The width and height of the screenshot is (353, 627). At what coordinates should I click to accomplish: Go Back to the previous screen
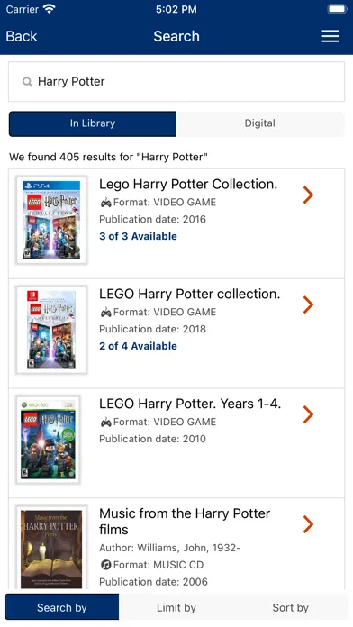[x=22, y=36]
